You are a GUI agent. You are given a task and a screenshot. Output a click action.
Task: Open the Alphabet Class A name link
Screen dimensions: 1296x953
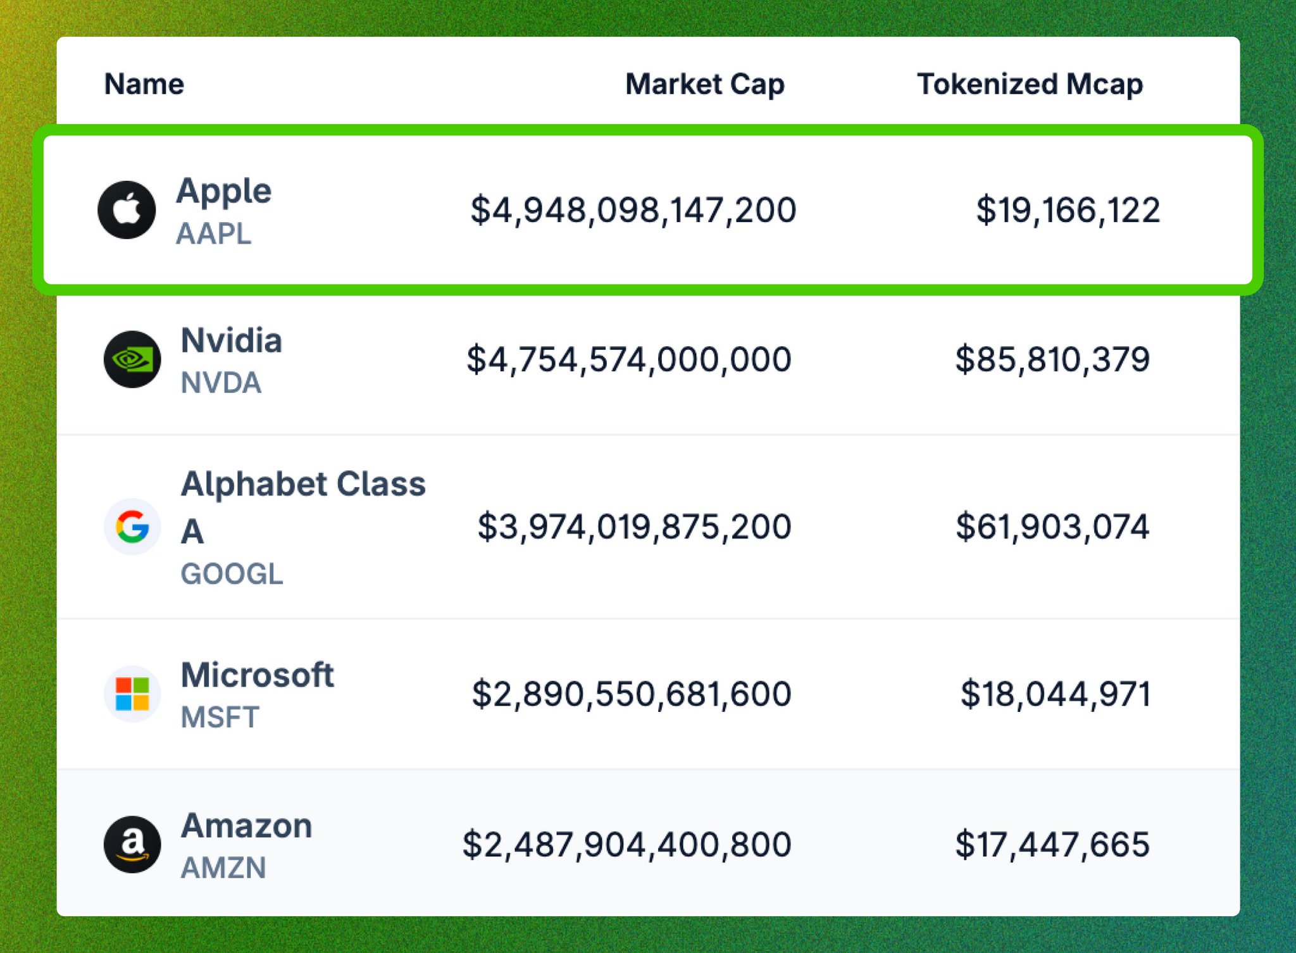(303, 507)
